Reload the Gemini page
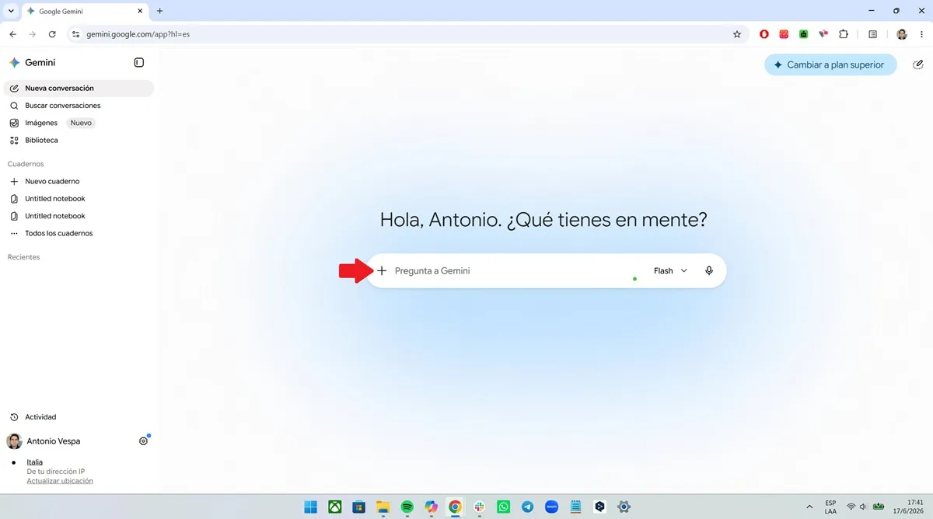The width and height of the screenshot is (933, 519). (52, 34)
